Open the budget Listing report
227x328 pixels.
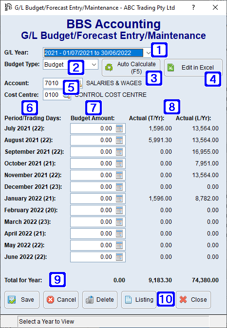click(x=139, y=300)
